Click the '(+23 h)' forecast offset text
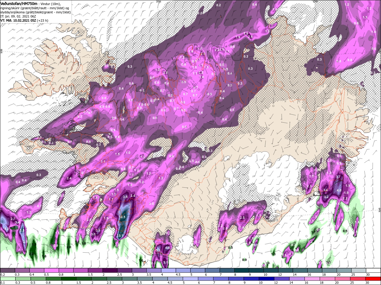Viewport: 381px width, 285px height. (43, 20)
